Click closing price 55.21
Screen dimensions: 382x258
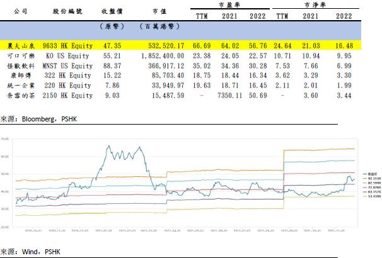[112, 56]
